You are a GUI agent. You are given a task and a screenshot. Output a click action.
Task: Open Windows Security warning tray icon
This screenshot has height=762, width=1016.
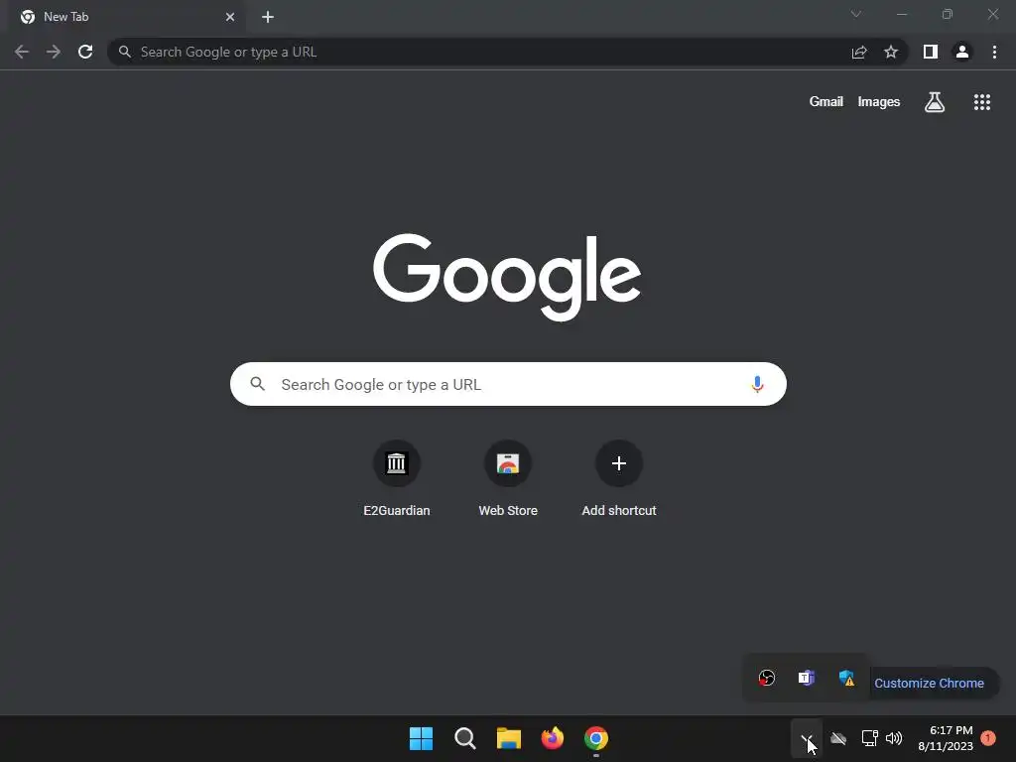[846, 678]
